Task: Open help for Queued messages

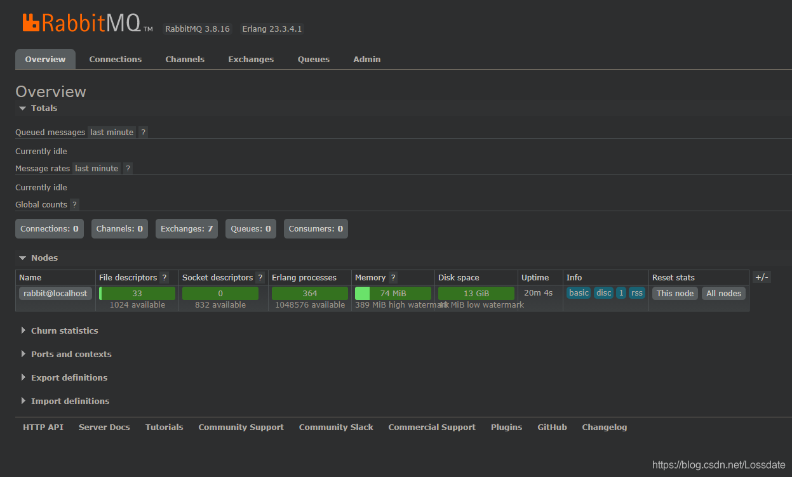Action: coord(144,133)
